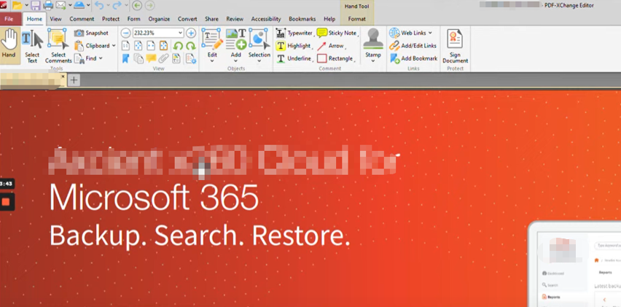Open the Find tool
This screenshot has width=621, height=307.
[86, 58]
